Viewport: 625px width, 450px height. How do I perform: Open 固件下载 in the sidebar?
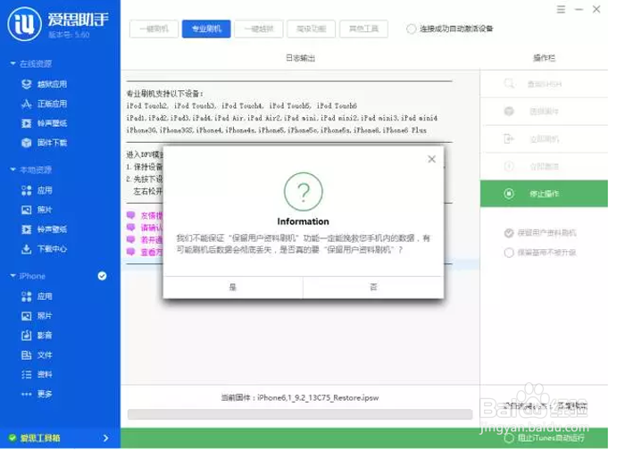pos(44,143)
